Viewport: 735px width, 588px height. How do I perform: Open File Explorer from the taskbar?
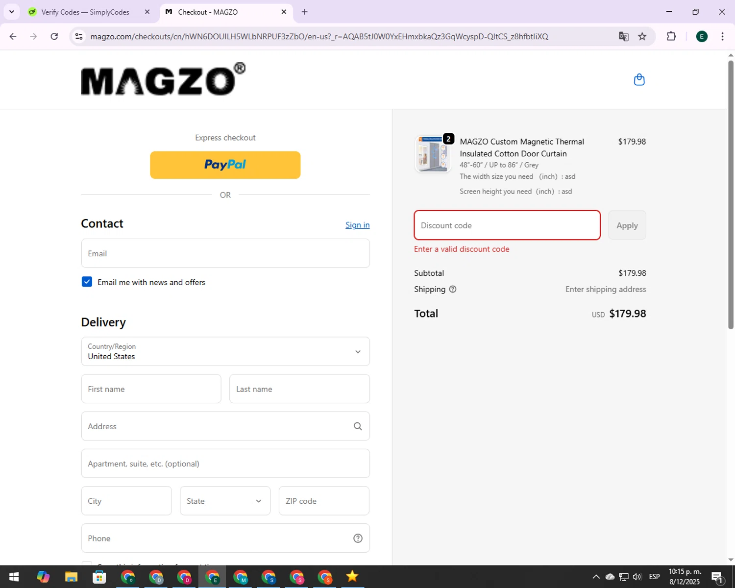71,577
